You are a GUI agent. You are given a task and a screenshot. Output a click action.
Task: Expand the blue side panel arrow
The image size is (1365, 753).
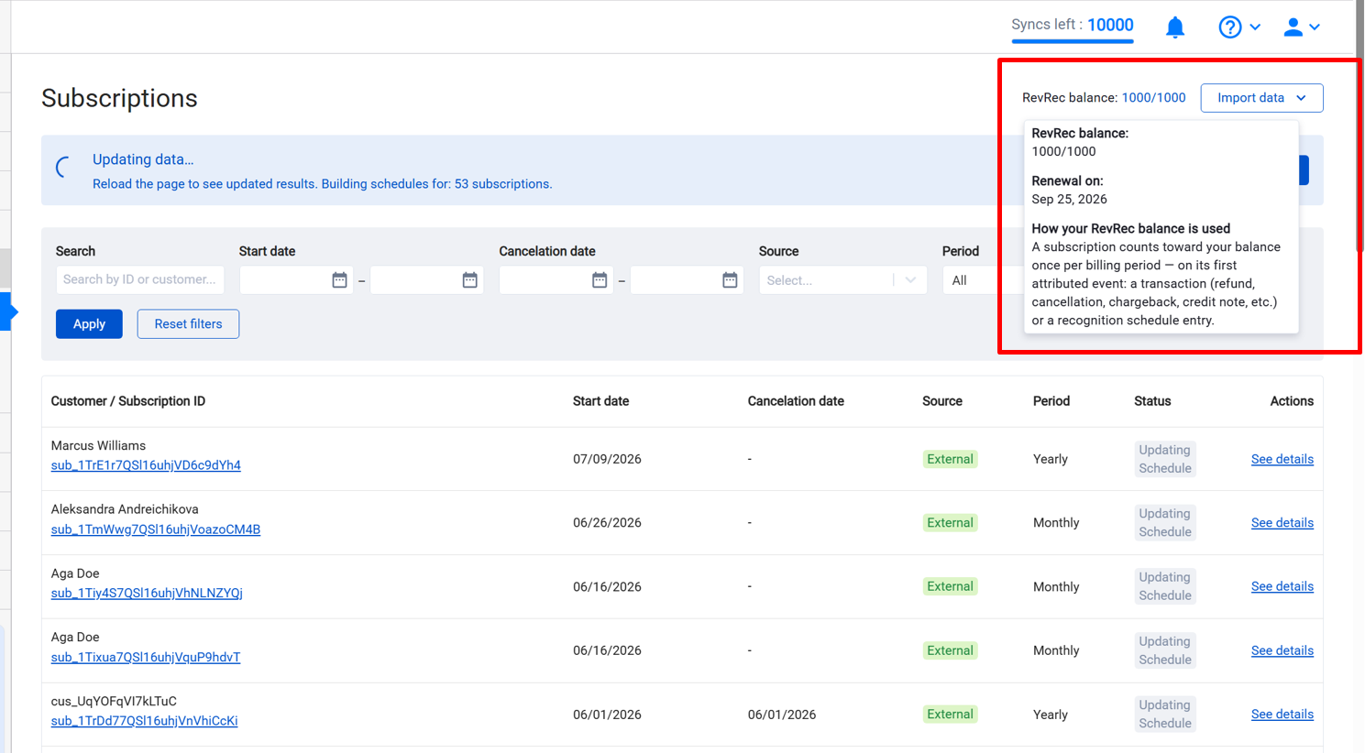pos(9,311)
